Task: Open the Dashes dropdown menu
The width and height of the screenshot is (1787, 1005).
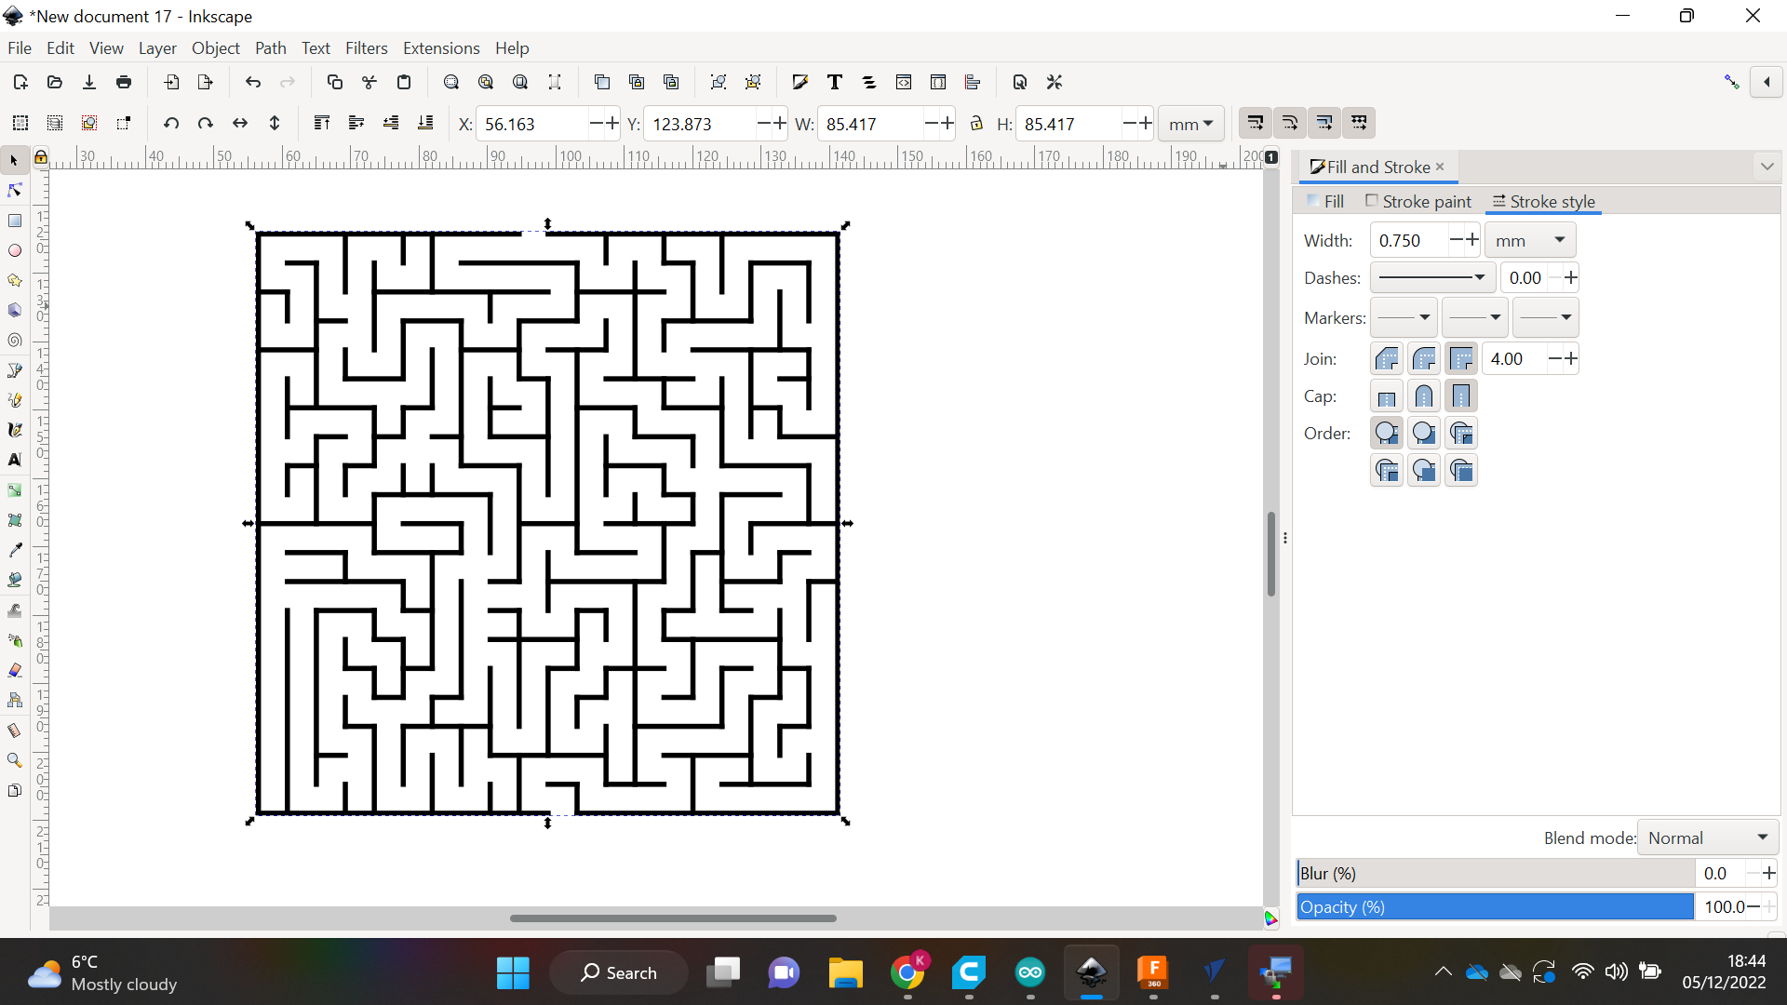Action: click(1430, 277)
